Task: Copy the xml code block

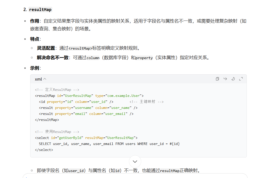Action: (217, 79)
